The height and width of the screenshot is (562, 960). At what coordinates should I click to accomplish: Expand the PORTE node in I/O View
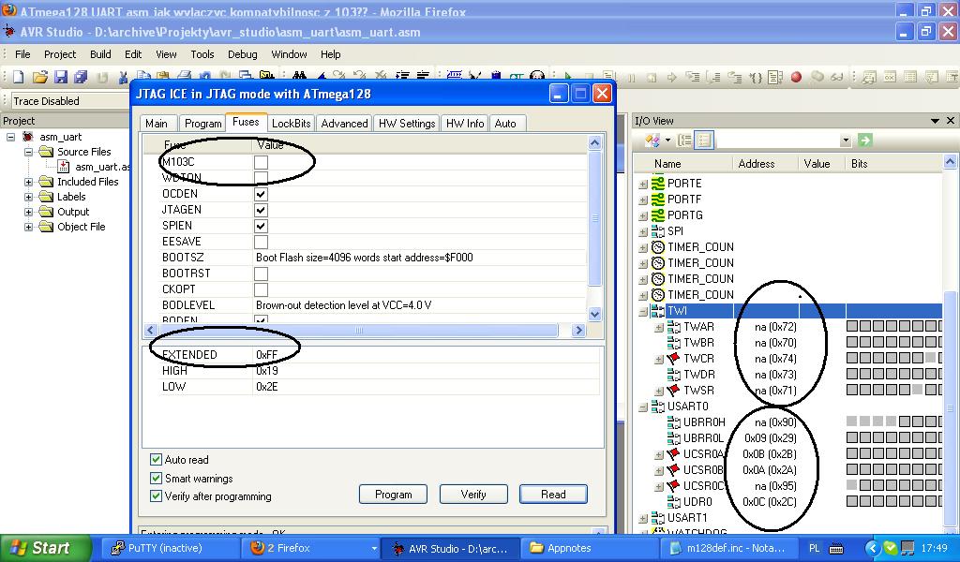click(643, 184)
